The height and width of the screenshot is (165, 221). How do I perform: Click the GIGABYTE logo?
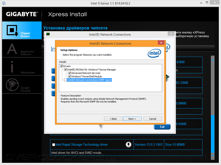pyautogui.click(x=22, y=14)
